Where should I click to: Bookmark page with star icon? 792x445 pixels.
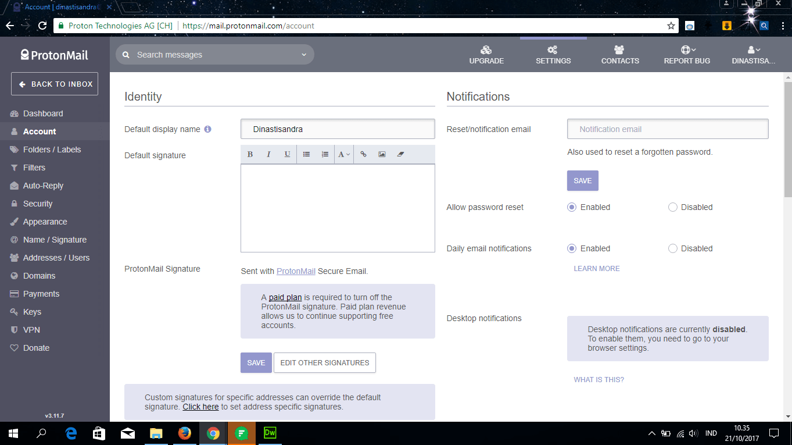671,26
